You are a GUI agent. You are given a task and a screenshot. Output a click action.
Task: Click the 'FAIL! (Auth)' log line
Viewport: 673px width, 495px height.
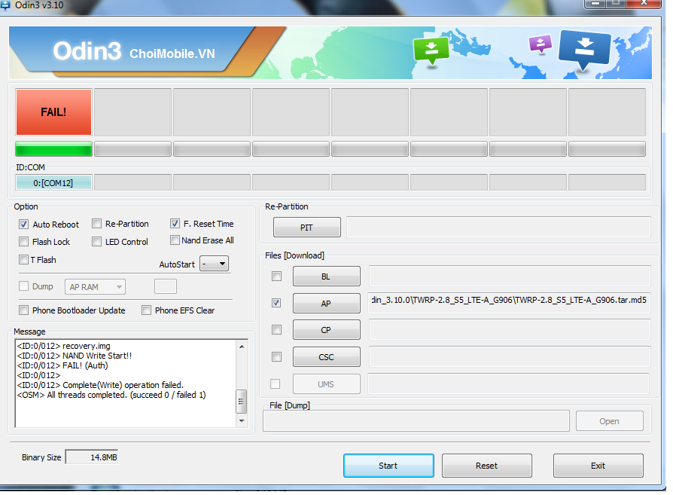[62, 365]
